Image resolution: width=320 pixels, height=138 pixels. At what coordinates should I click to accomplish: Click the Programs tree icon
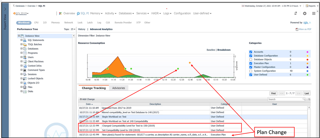tap(25, 53)
